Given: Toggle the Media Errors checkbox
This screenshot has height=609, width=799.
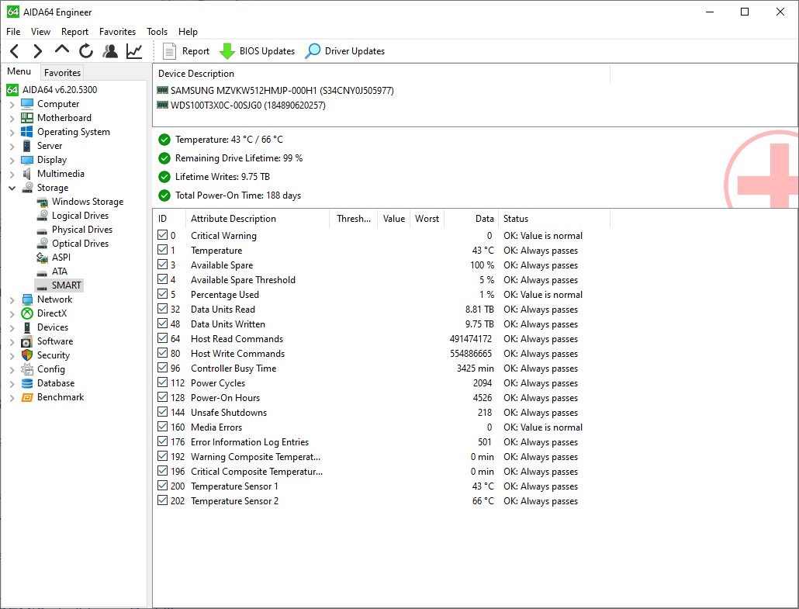Looking at the screenshot, I should point(163,427).
